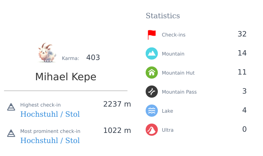
Task: Click the Statistics heading
Action: 163,16
